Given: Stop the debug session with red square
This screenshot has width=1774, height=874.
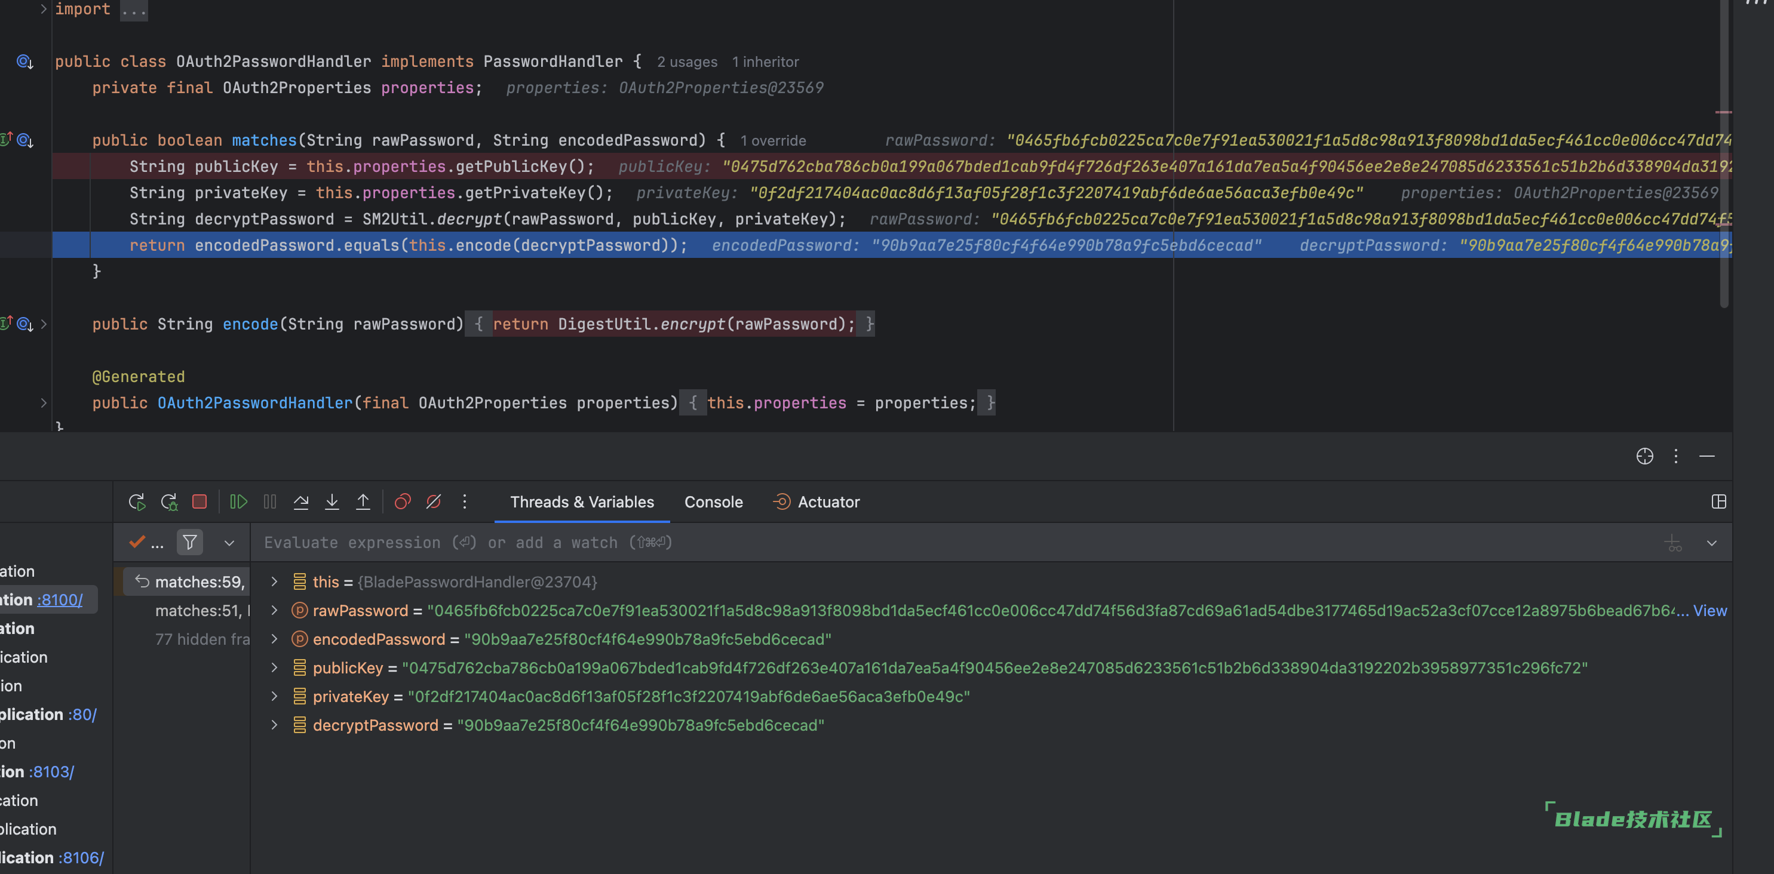Looking at the screenshot, I should [x=200, y=501].
